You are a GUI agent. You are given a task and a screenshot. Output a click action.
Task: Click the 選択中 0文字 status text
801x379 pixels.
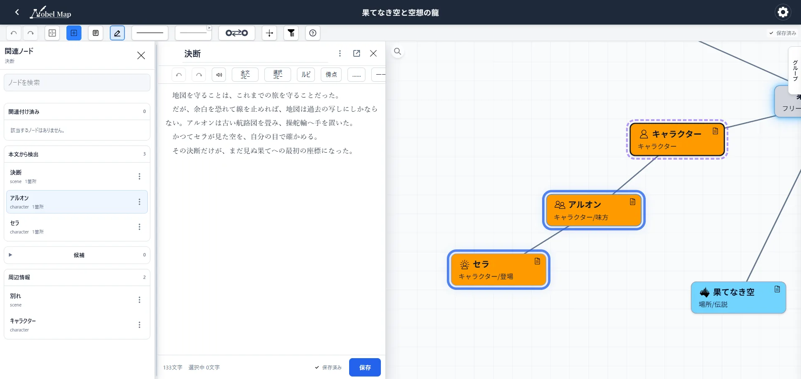204,367
